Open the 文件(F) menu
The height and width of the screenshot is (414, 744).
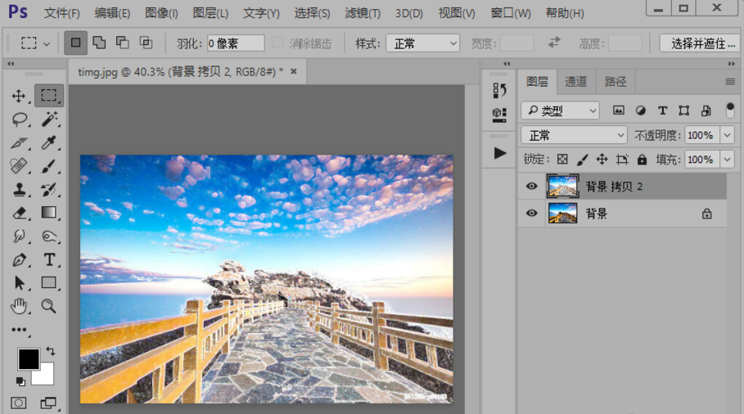tap(61, 13)
